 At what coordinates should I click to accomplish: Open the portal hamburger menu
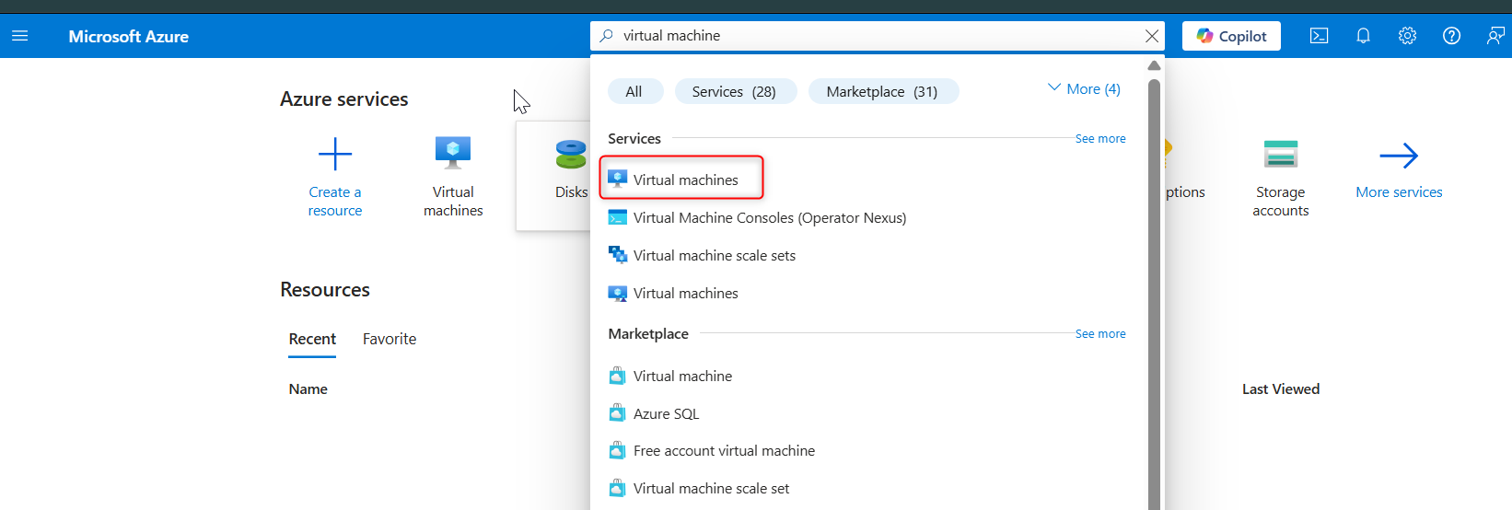[x=19, y=36]
